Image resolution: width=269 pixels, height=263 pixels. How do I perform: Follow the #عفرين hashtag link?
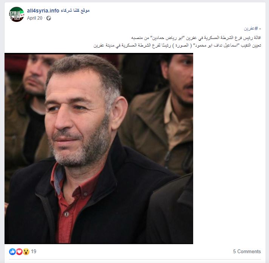[x=251, y=28]
